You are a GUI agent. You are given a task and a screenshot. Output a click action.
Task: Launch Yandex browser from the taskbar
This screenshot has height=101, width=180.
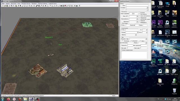click(x=14, y=99)
